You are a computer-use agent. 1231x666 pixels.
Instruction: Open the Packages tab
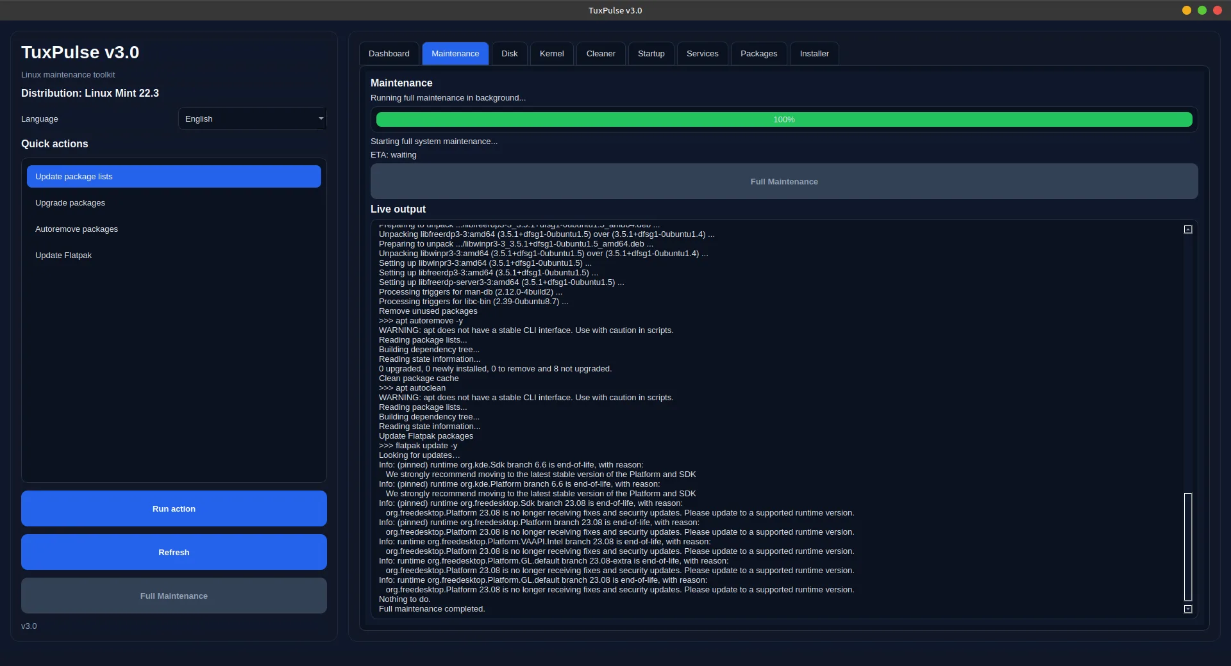click(758, 54)
